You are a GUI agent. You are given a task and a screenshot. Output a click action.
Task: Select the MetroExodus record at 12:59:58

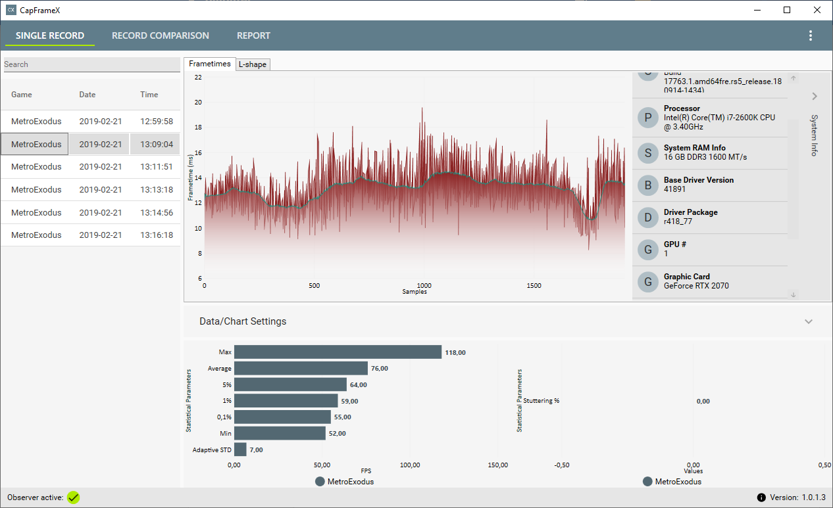click(x=90, y=122)
